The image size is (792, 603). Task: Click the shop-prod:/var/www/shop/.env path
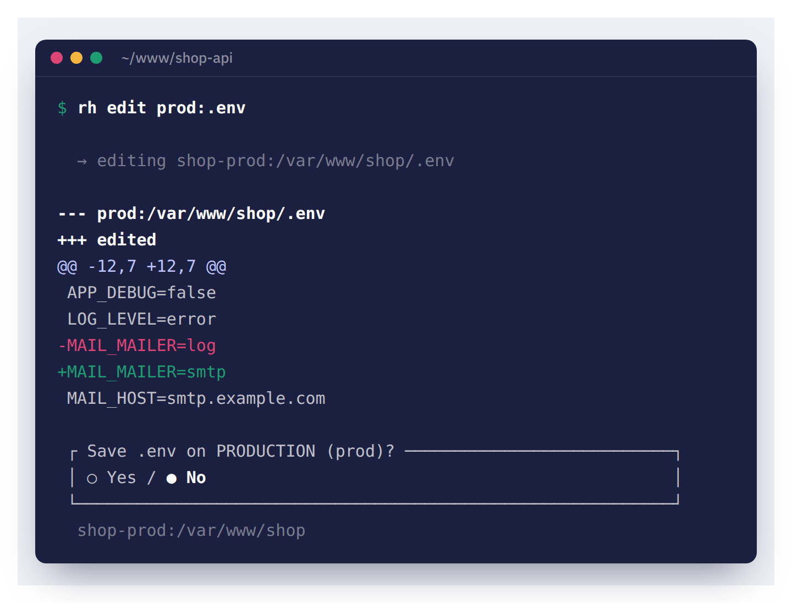pos(315,161)
